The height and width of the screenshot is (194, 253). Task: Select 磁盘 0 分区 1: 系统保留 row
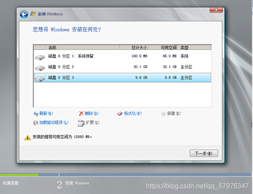[123, 56]
